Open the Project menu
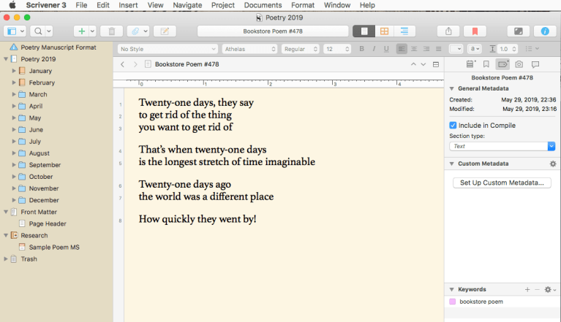Viewport: 561px width, 322px height. 223,5
